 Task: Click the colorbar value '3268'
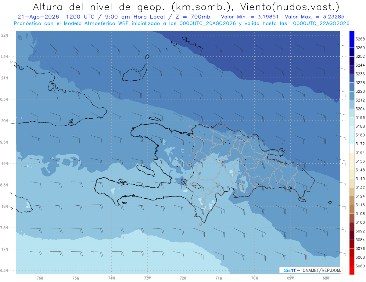(360, 39)
